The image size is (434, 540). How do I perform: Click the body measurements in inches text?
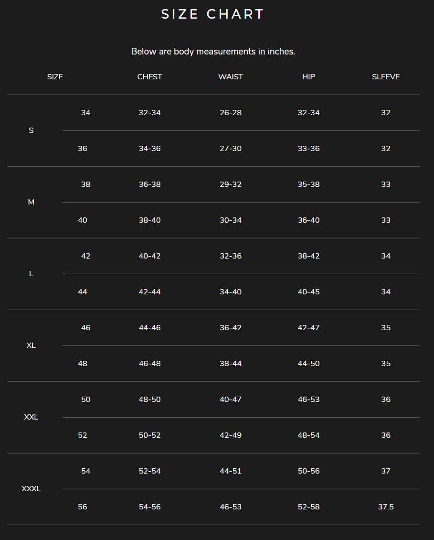click(213, 52)
